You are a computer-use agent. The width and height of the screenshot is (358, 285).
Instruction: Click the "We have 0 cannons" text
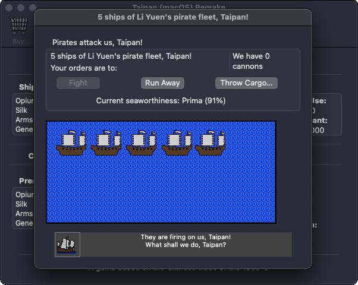tap(251, 61)
